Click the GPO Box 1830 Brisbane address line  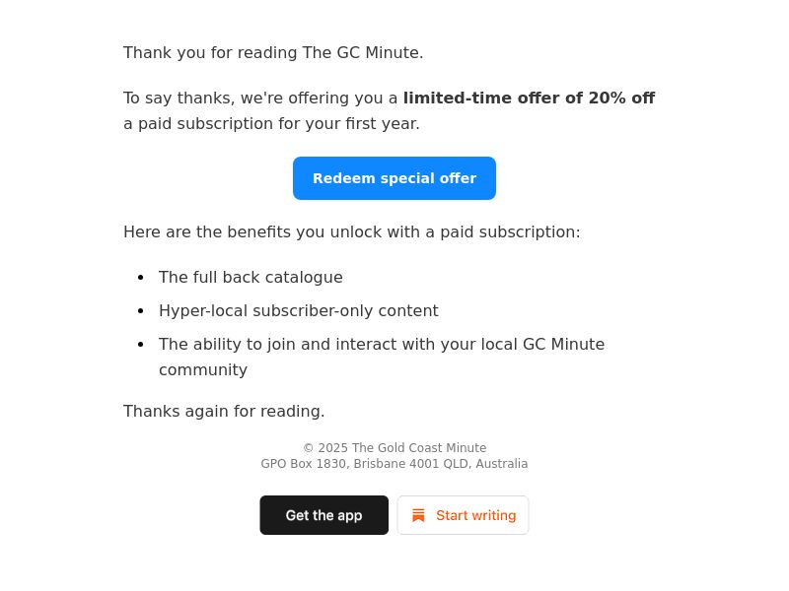pyautogui.click(x=394, y=463)
